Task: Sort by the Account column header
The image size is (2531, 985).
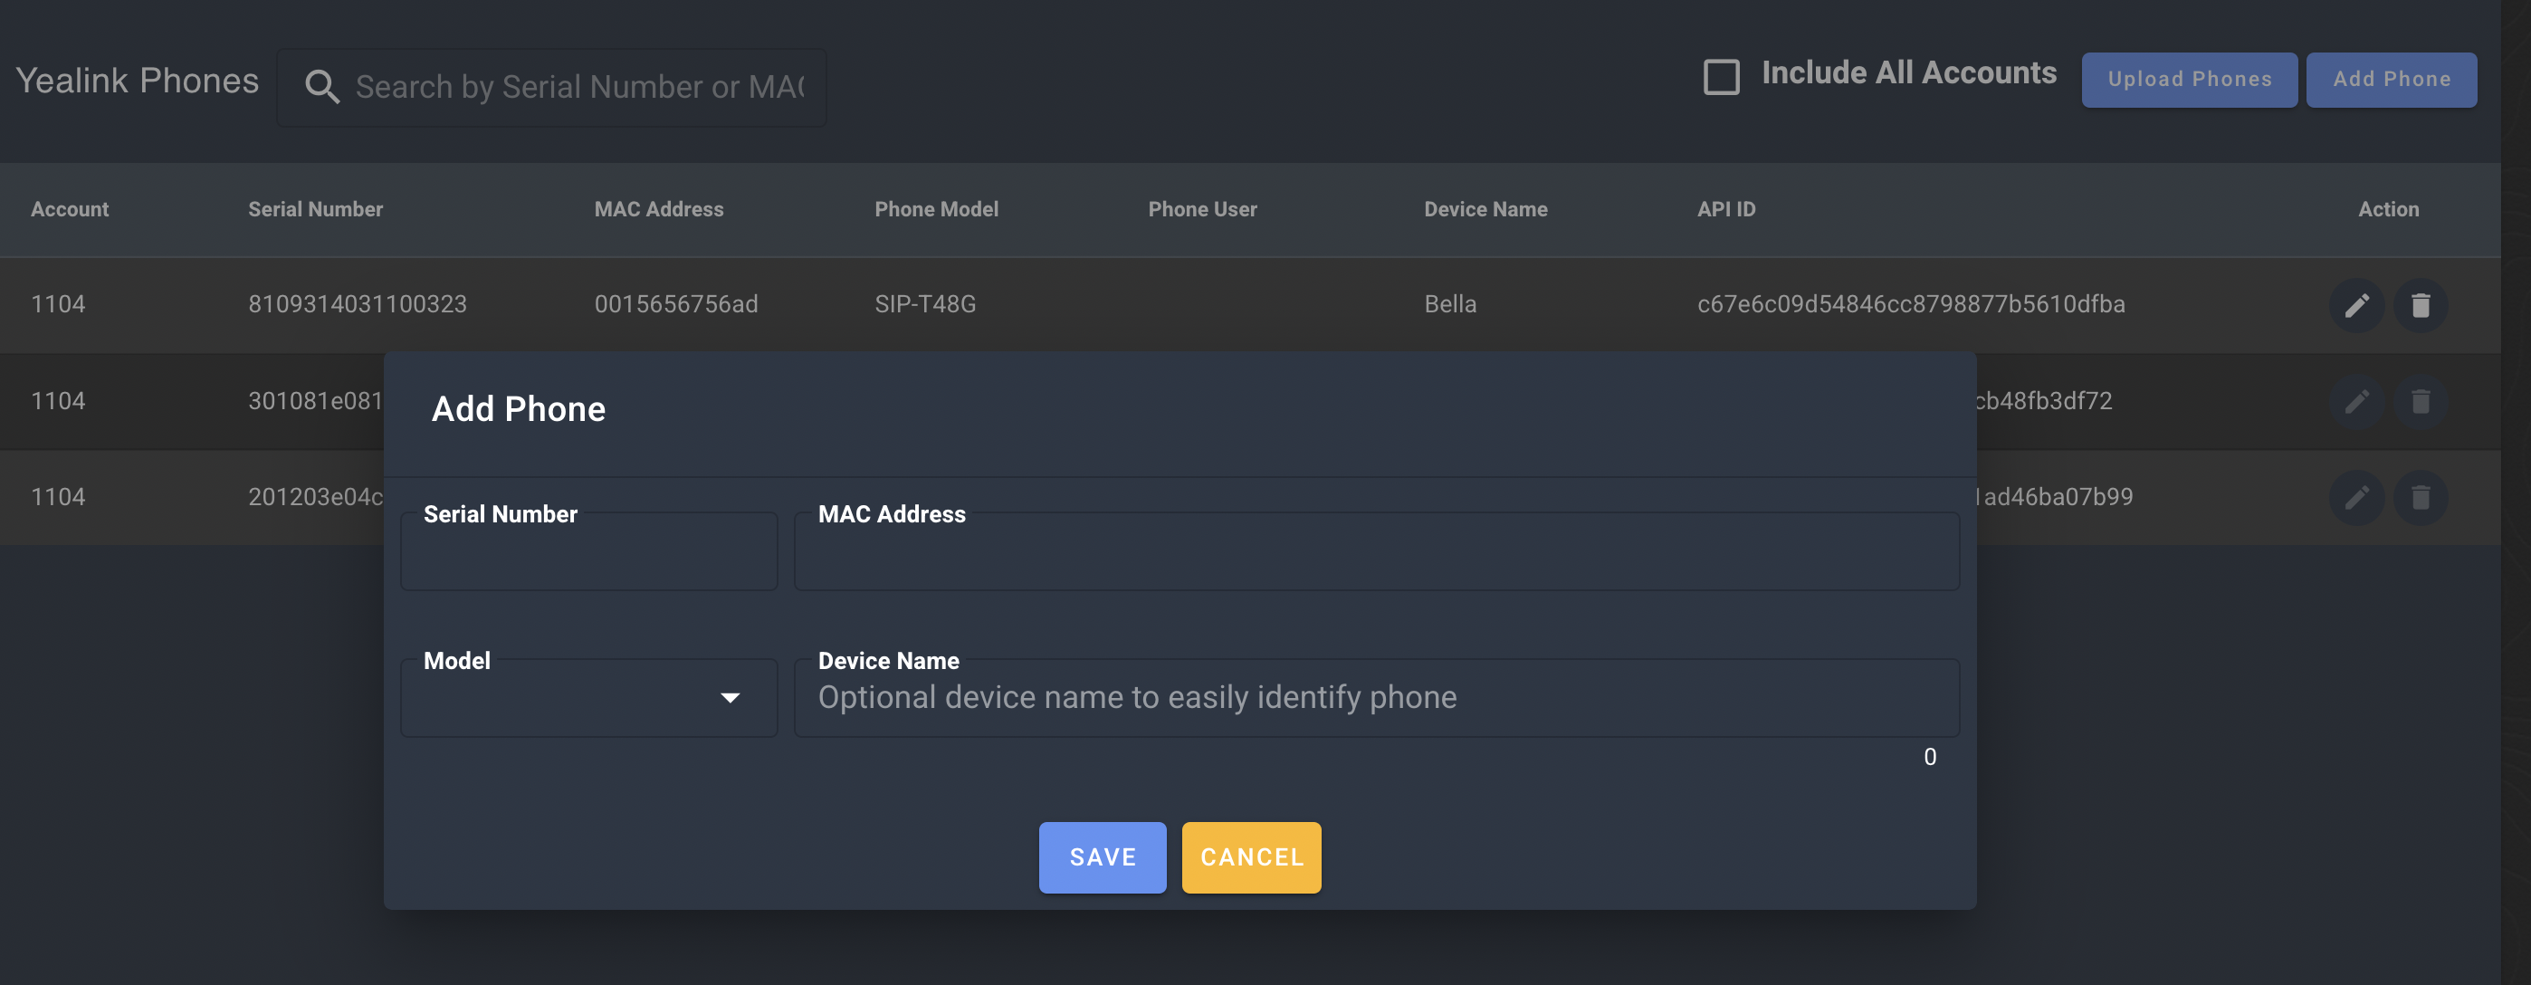Action: point(70,209)
